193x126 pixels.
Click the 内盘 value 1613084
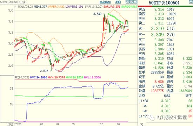click(x=185, y=91)
